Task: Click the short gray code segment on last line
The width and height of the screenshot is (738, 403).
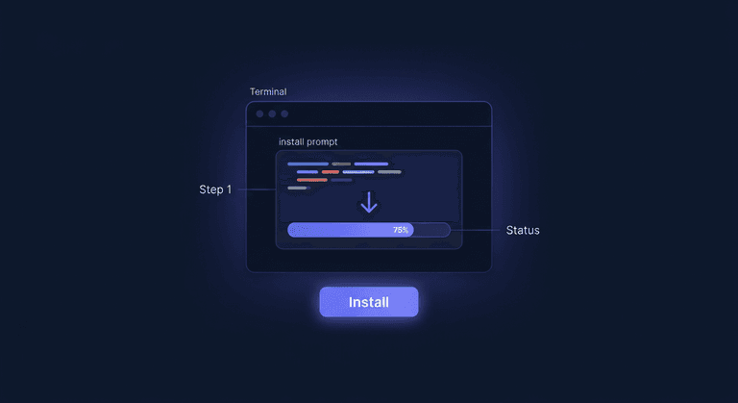Action: click(298, 189)
